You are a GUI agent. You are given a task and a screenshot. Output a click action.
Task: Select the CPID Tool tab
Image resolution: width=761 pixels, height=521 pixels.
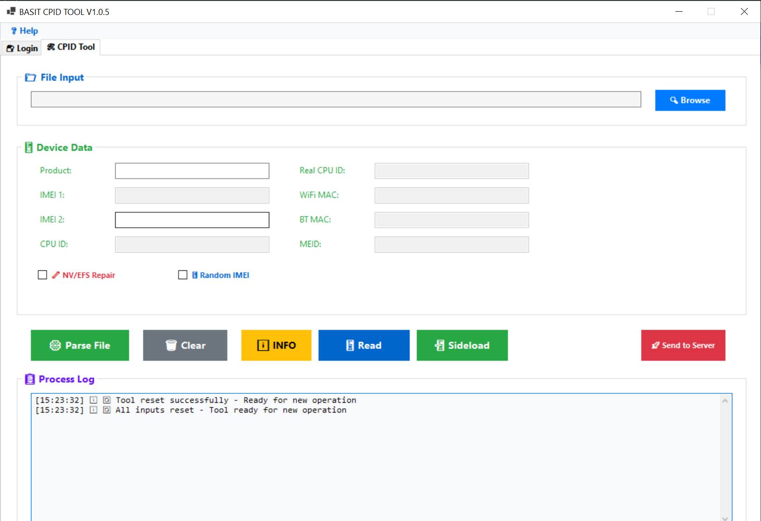71,47
